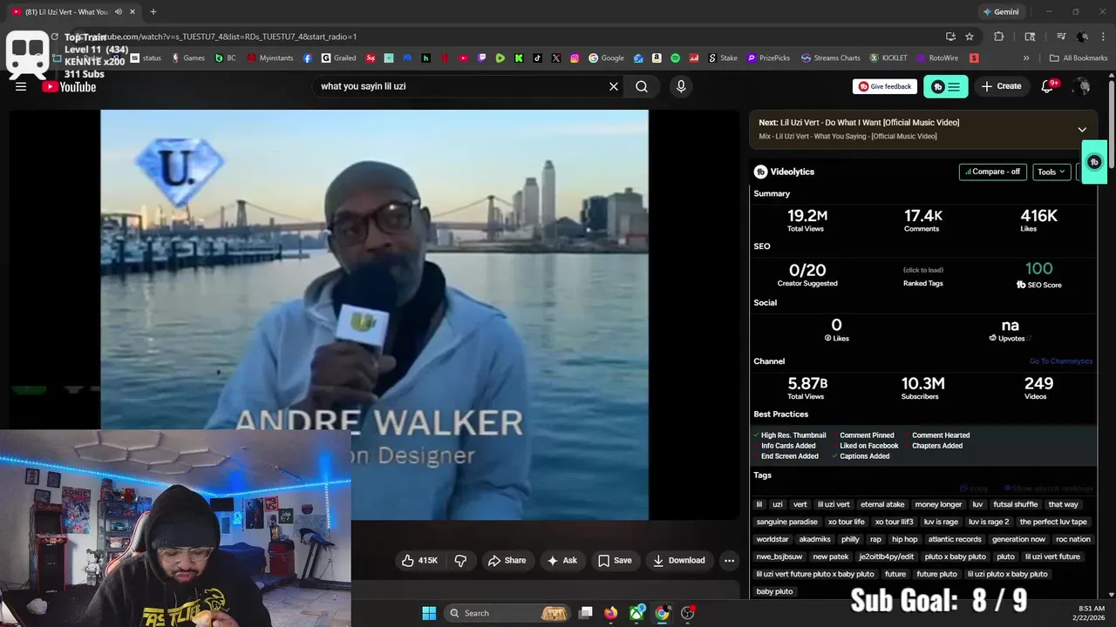Open Firefox from the taskbar
This screenshot has height=627, width=1116.
pyautogui.click(x=611, y=613)
